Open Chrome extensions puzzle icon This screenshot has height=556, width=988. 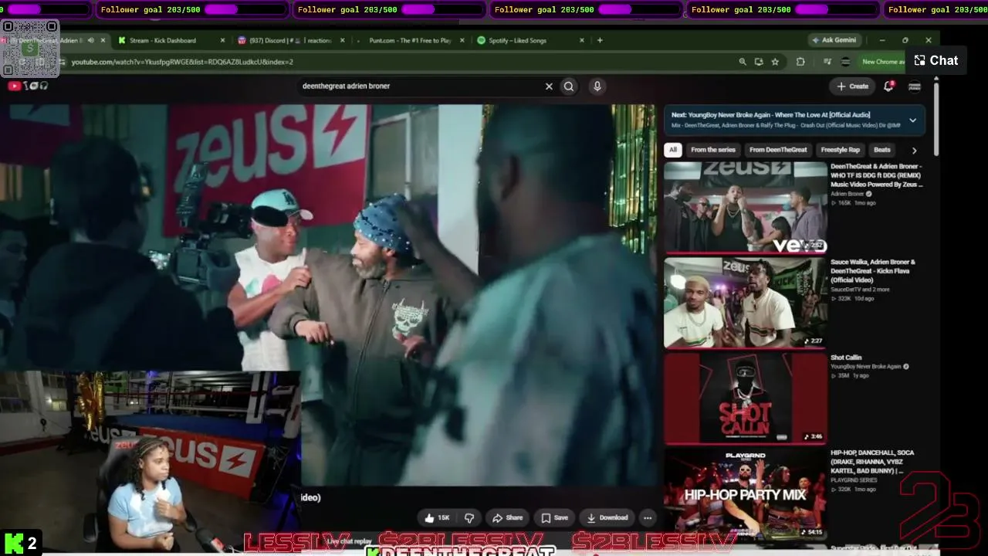click(x=800, y=62)
